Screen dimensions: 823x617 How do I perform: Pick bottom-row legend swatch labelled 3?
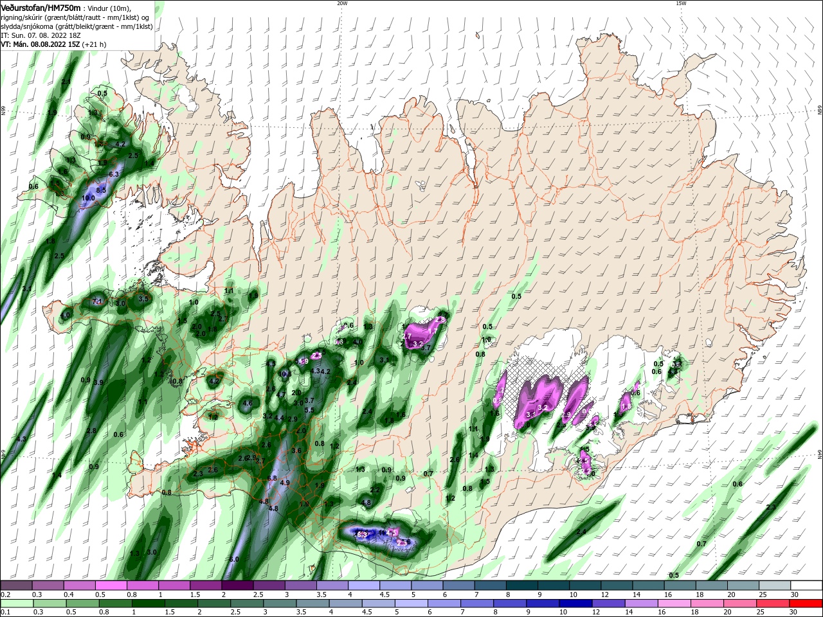pyautogui.click(x=280, y=604)
